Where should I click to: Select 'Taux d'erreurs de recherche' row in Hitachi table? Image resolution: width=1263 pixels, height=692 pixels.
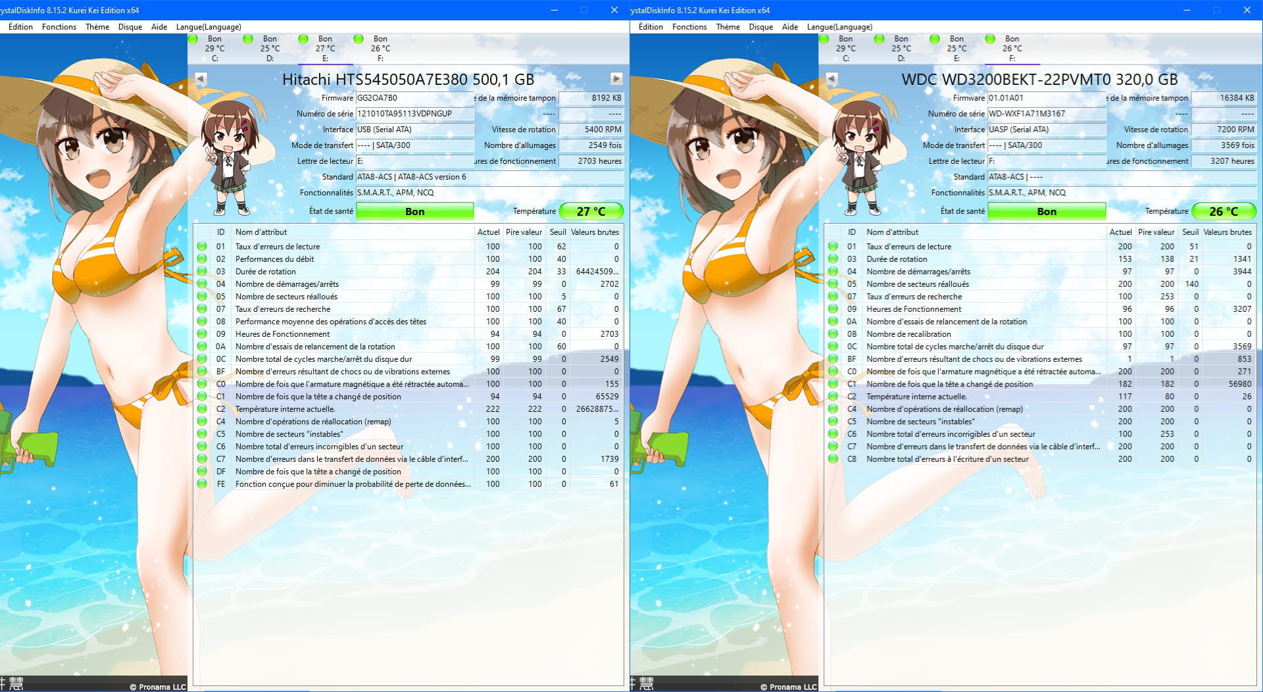tap(408, 309)
